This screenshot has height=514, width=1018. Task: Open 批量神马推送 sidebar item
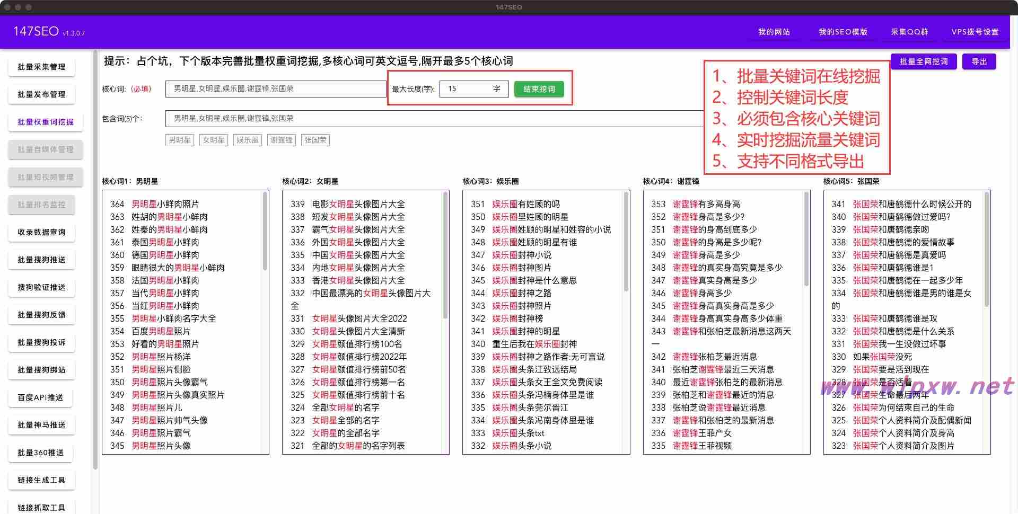click(41, 425)
